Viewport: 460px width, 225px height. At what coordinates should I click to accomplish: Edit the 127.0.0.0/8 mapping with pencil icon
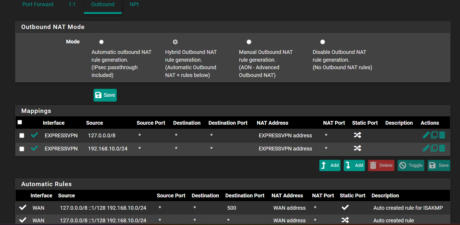(x=426, y=135)
